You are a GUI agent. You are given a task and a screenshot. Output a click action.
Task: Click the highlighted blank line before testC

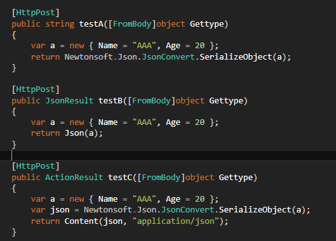pos(168,155)
